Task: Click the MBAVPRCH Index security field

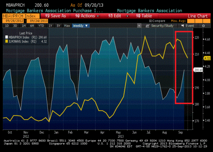Action: pyautogui.click(x=21, y=16)
